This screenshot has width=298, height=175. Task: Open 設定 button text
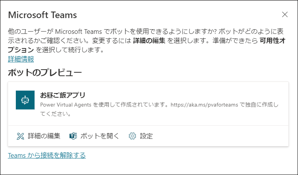(146, 136)
